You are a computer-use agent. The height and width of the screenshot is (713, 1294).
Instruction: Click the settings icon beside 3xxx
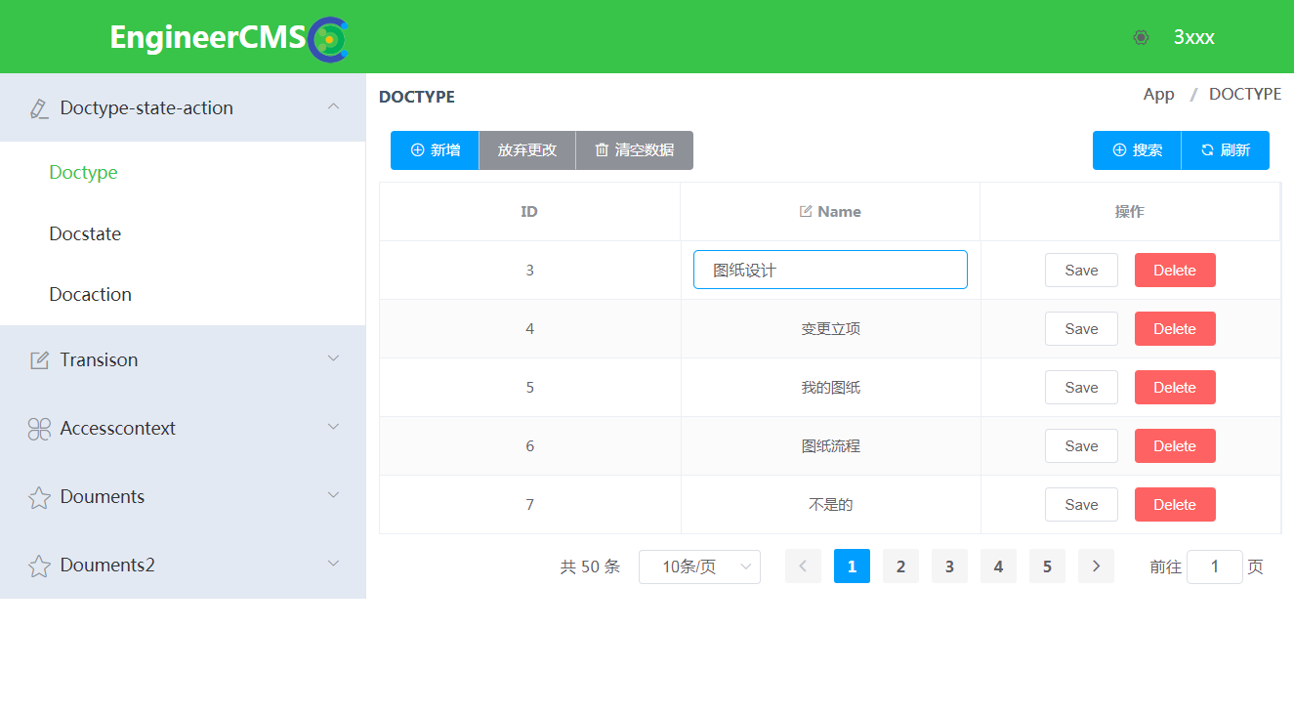[1141, 38]
